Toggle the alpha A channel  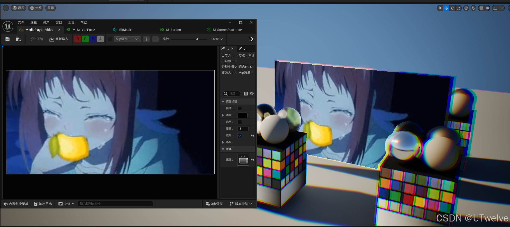[100, 39]
